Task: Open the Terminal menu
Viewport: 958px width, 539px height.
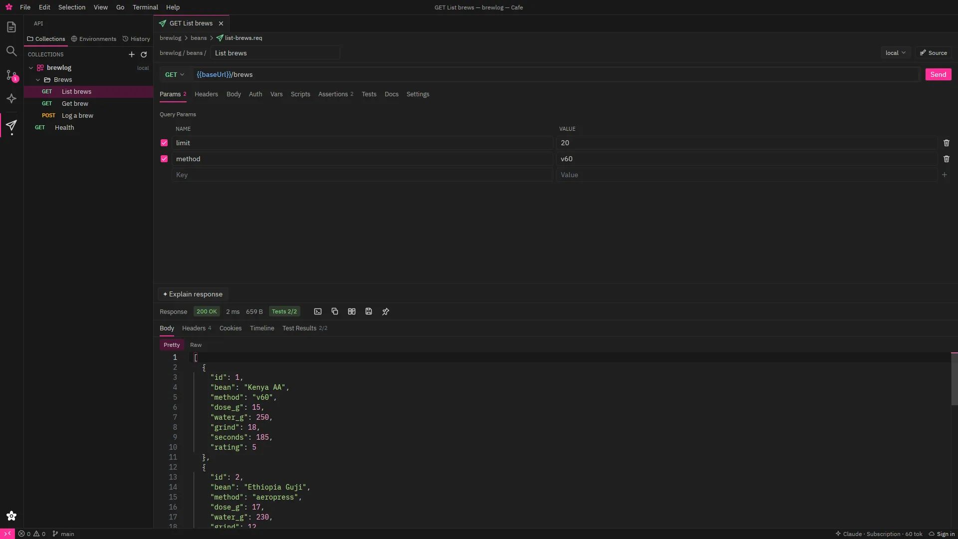Action: (145, 7)
